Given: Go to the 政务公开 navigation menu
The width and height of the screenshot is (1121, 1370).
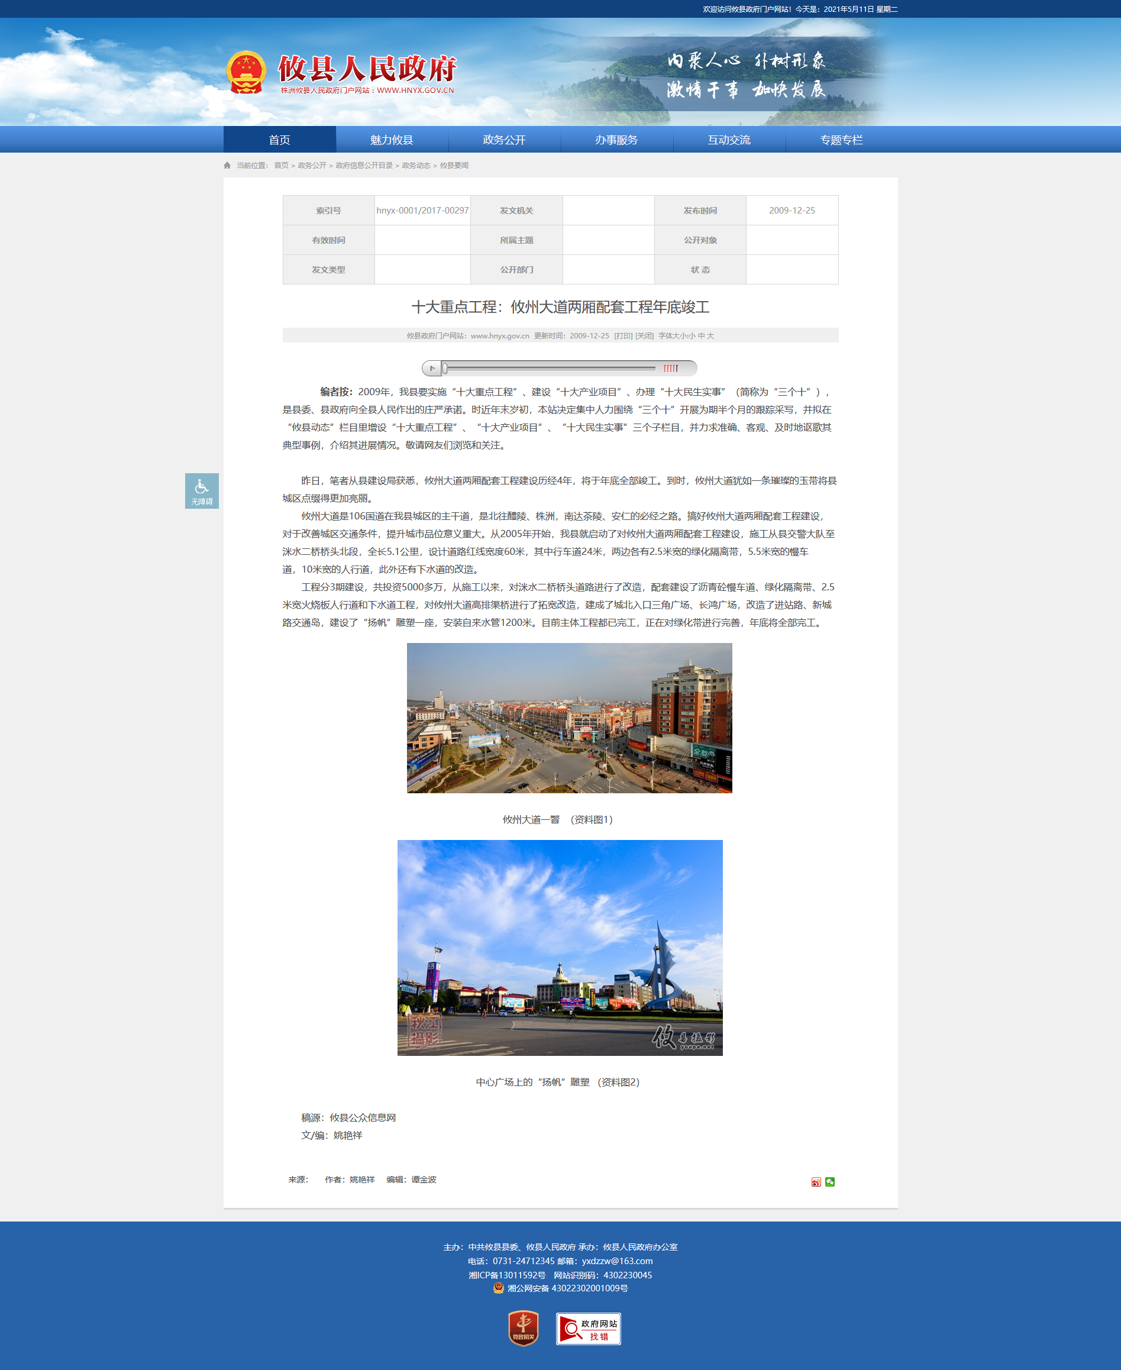Looking at the screenshot, I should pyautogui.click(x=505, y=140).
